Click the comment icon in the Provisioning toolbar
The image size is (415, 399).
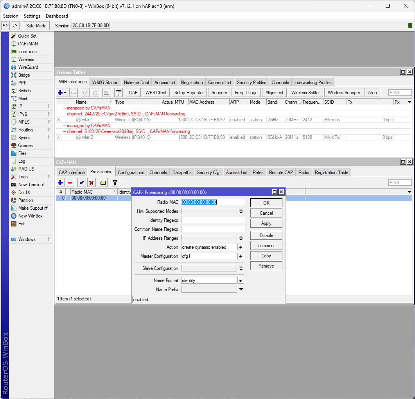103,182
